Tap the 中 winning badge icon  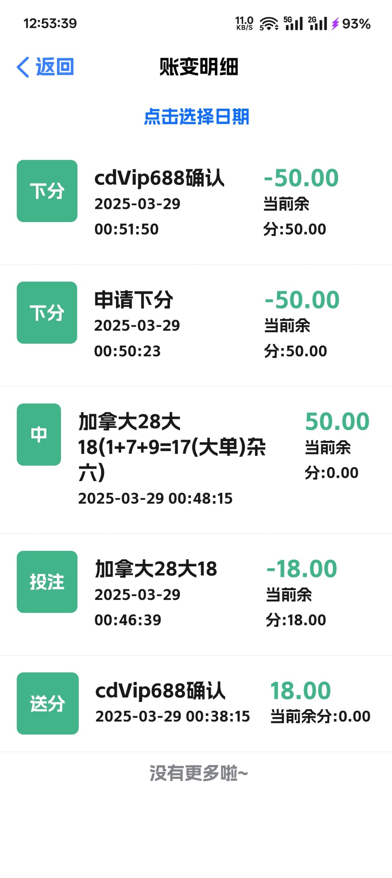pyautogui.click(x=39, y=435)
